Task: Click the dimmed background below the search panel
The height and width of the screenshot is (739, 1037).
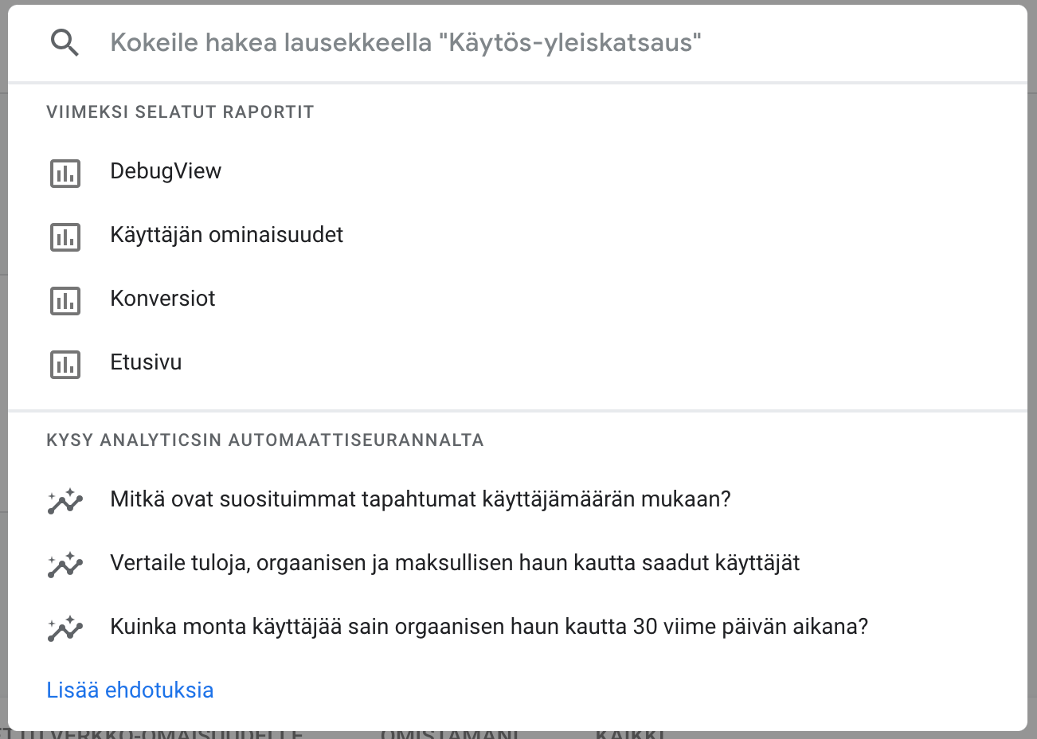Action: pos(518,735)
